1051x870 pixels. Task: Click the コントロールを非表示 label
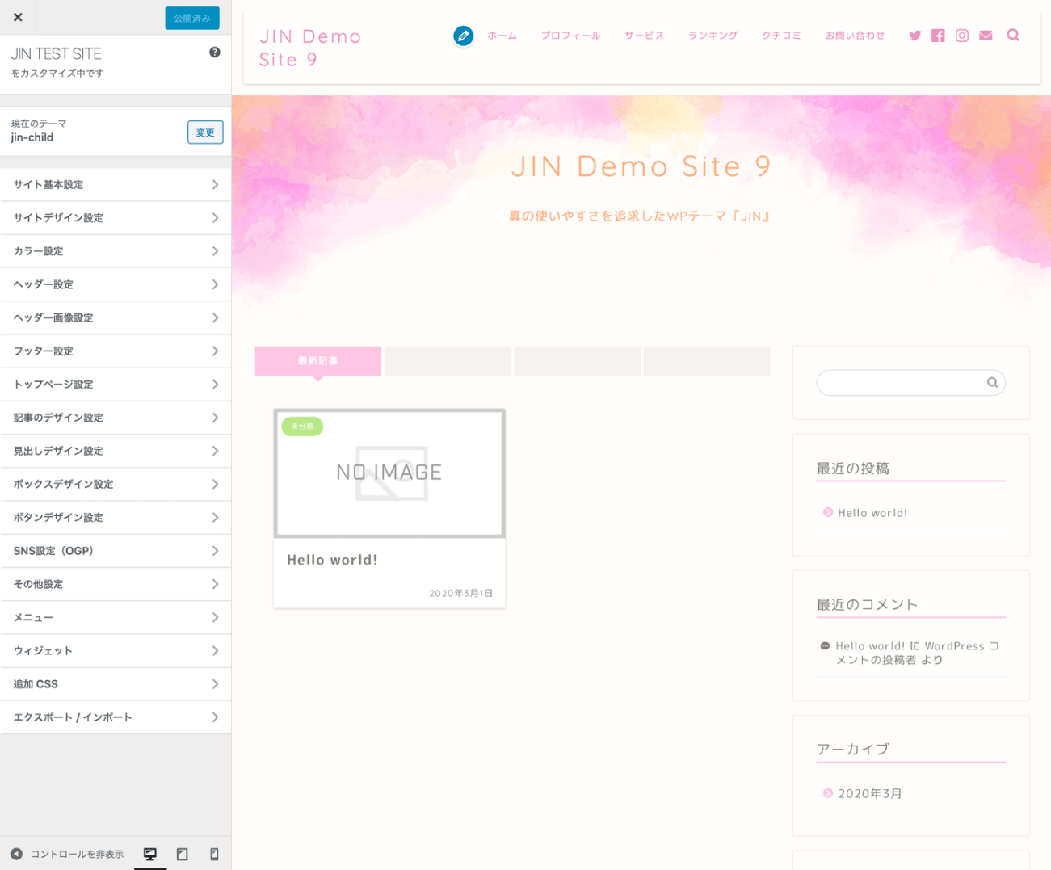pos(77,855)
